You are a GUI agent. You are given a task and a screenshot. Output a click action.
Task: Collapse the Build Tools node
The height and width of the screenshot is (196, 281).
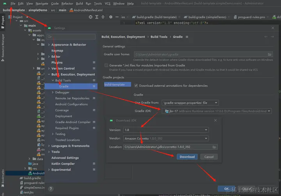click(53, 80)
